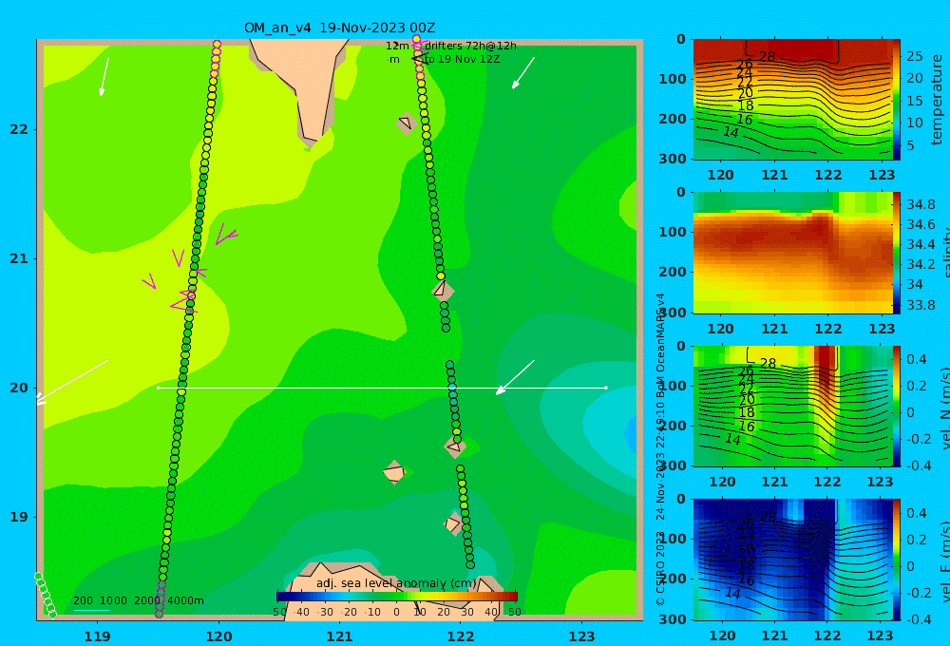
Task: Click latitude tick label 21 on main map
Action: pyautogui.click(x=19, y=258)
